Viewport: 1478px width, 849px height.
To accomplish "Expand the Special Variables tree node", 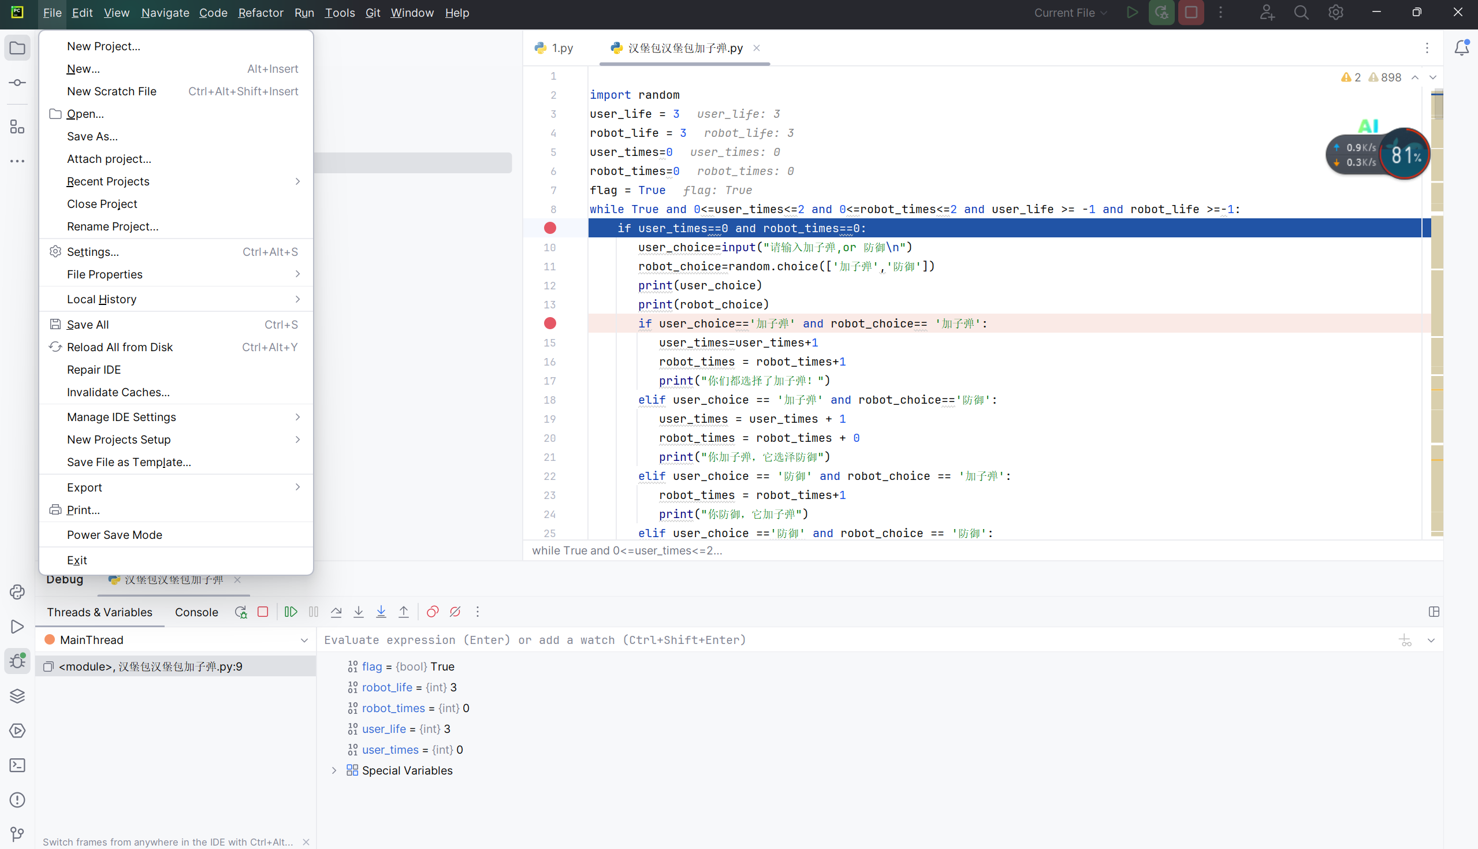I will tap(334, 770).
